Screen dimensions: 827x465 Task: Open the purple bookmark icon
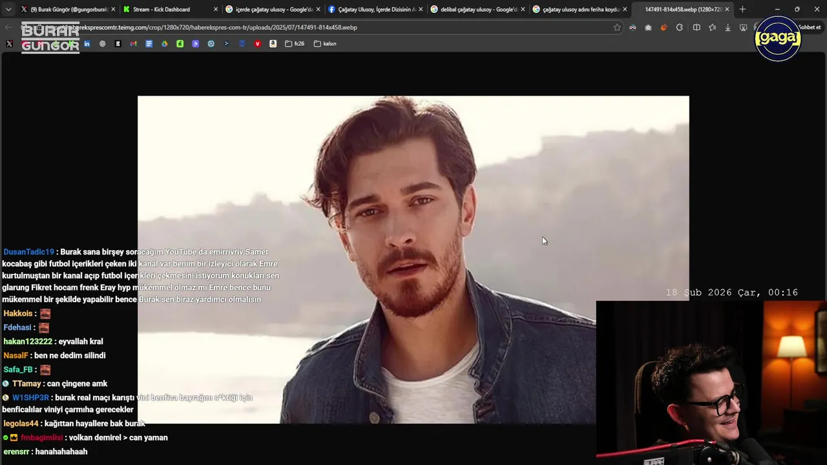coord(195,44)
